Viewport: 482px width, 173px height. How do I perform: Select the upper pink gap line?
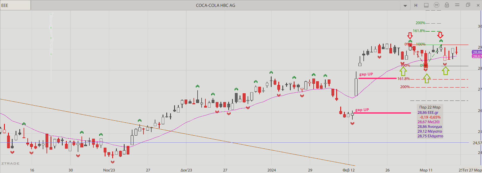tap(378, 78)
